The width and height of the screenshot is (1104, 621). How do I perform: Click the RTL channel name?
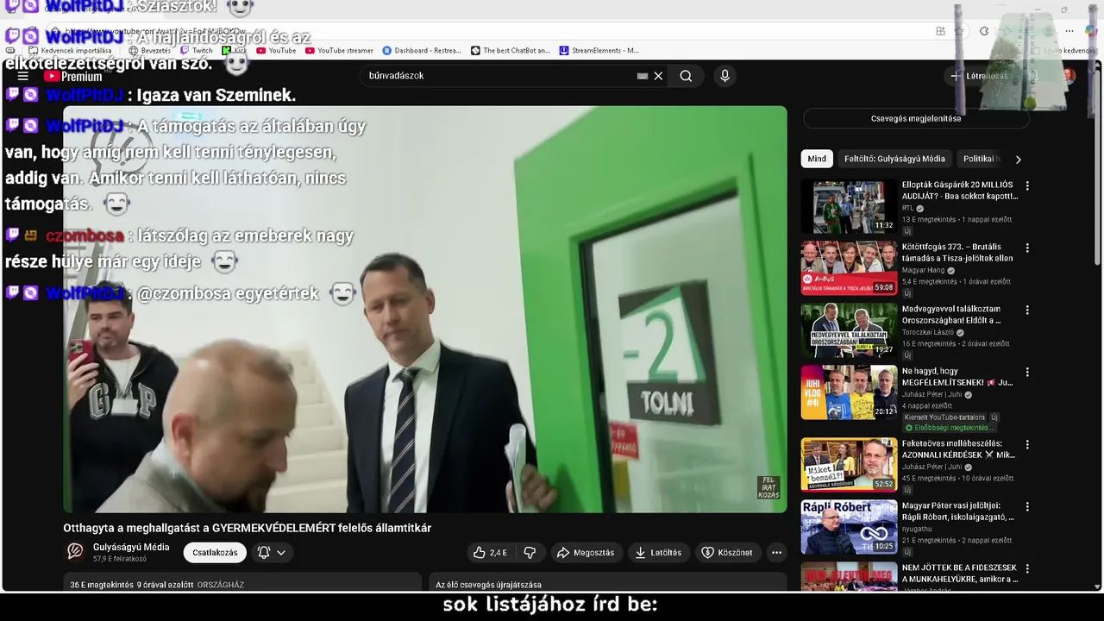point(907,208)
